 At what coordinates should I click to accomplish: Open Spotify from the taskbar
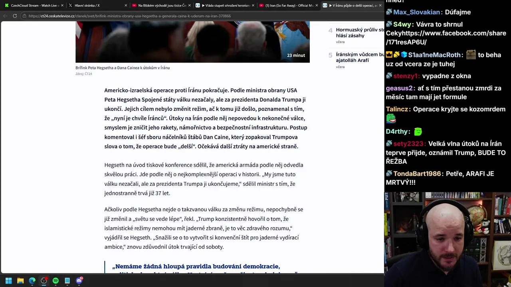tap(55, 281)
